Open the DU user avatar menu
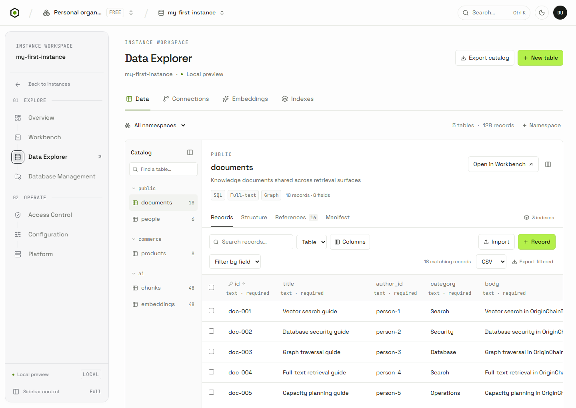The image size is (576, 408). (x=560, y=13)
